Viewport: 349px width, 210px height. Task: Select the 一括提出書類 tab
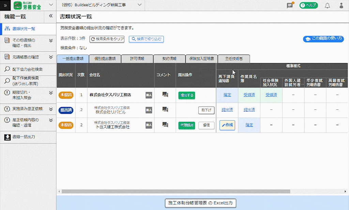[73, 59]
